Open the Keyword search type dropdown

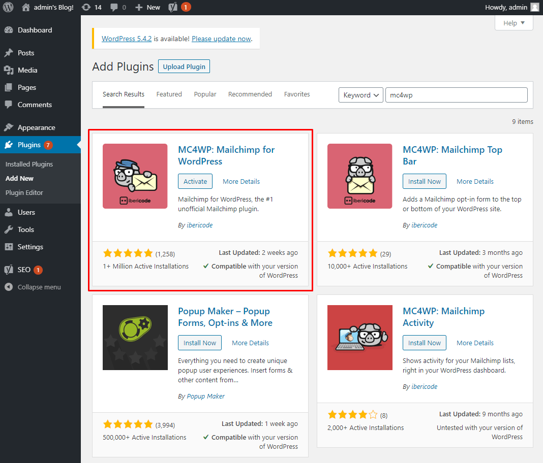[x=361, y=95]
